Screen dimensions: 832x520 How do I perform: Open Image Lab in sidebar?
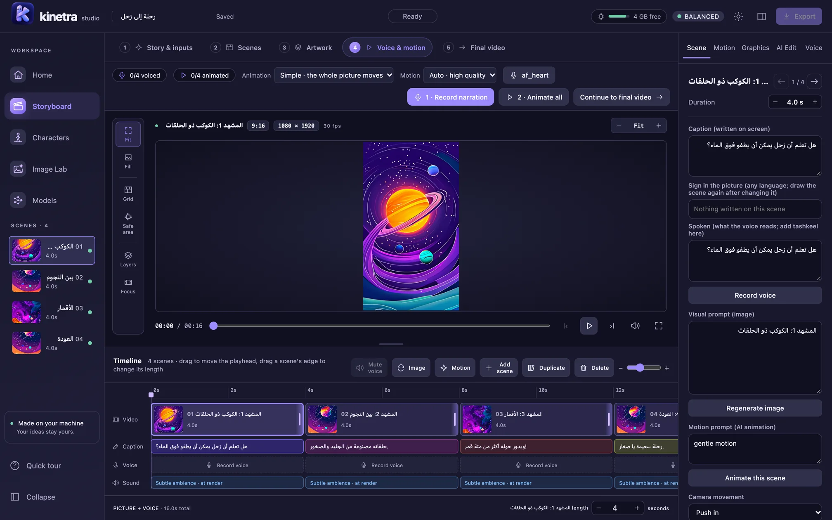(x=52, y=169)
